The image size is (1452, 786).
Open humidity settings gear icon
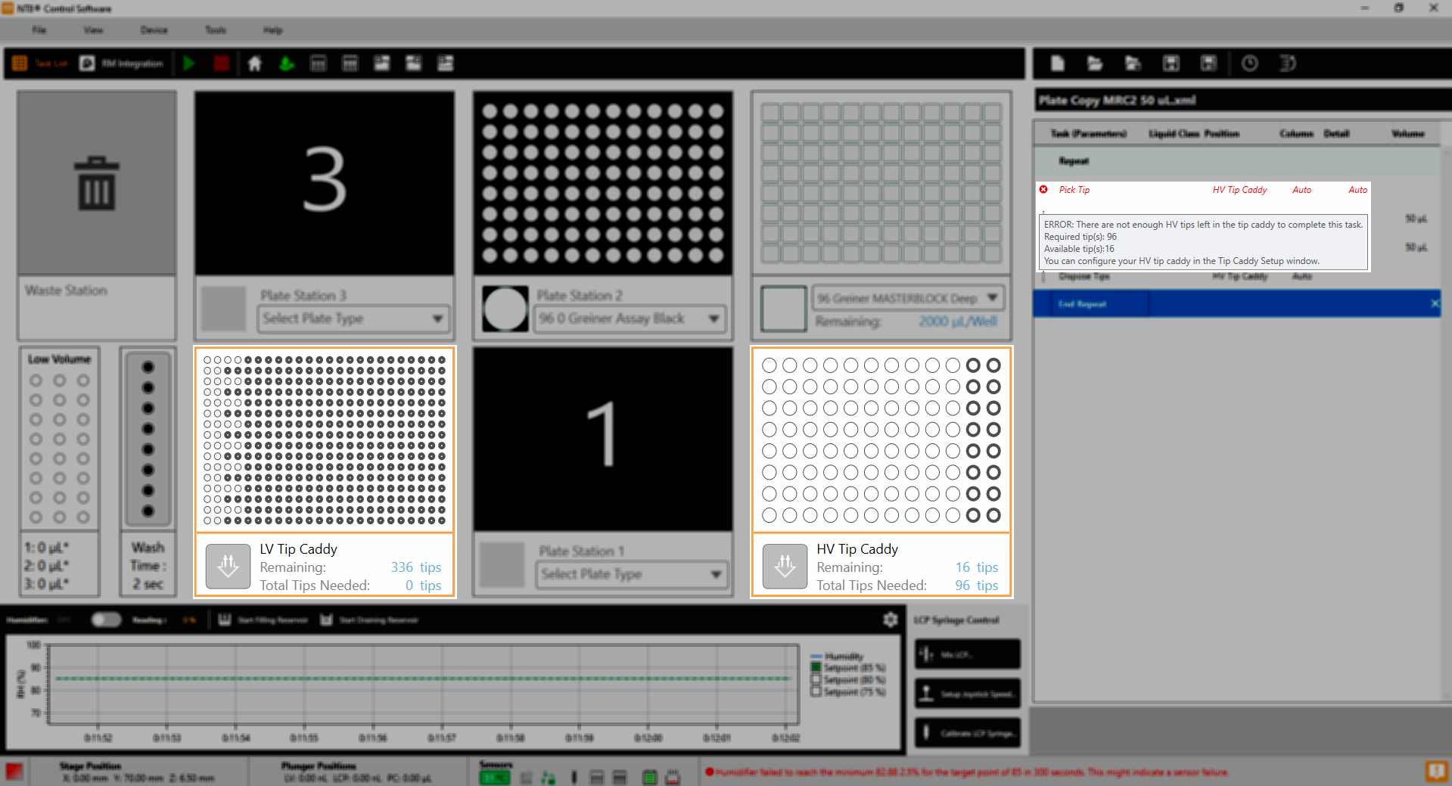coord(890,620)
